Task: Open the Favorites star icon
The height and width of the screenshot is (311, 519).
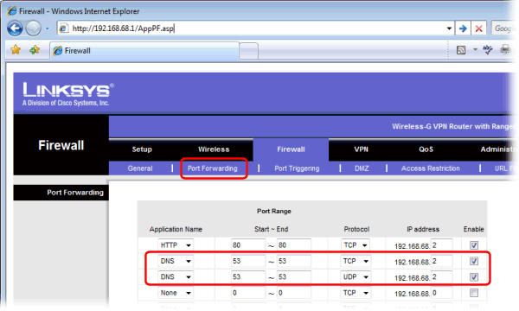Action: [16, 50]
